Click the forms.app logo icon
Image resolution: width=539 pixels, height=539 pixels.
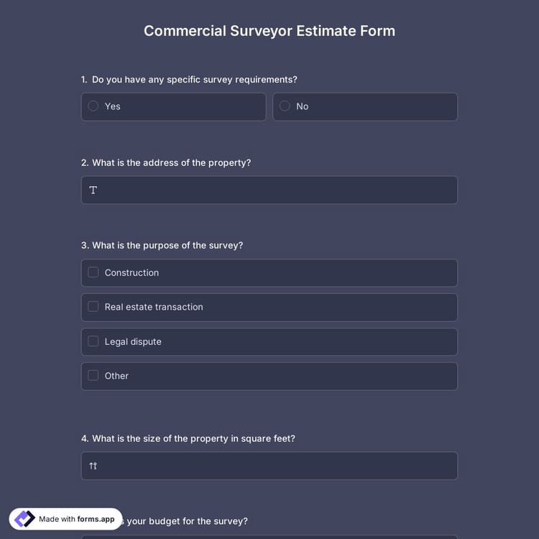click(24, 519)
